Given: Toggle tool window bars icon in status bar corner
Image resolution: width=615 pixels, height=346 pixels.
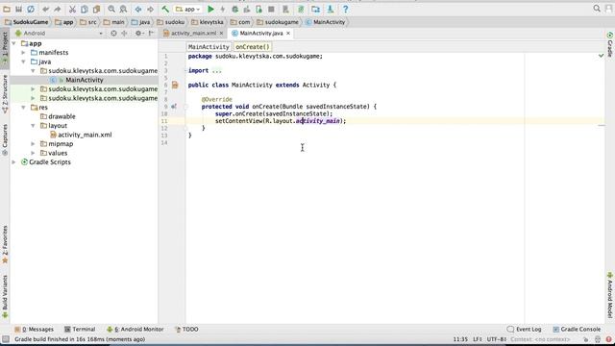Looking at the screenshot, I should tap(6, 339).
